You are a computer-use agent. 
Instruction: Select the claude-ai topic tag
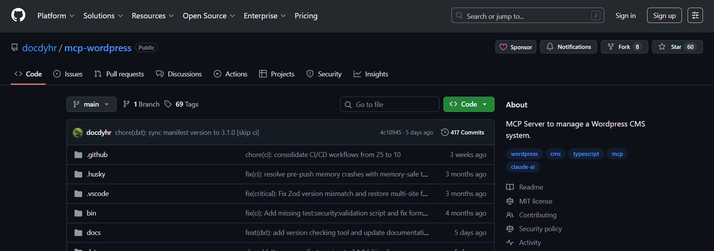pos(523,167)
